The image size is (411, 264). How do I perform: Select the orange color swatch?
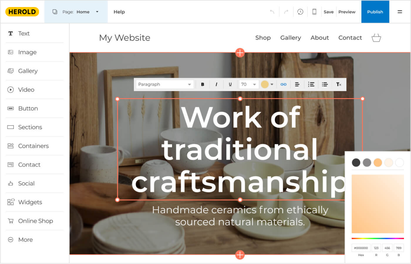[378, 163]
